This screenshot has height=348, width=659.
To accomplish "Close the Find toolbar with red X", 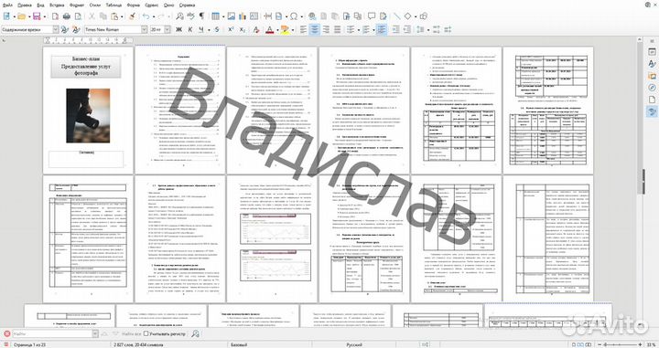I will [6, 333].
